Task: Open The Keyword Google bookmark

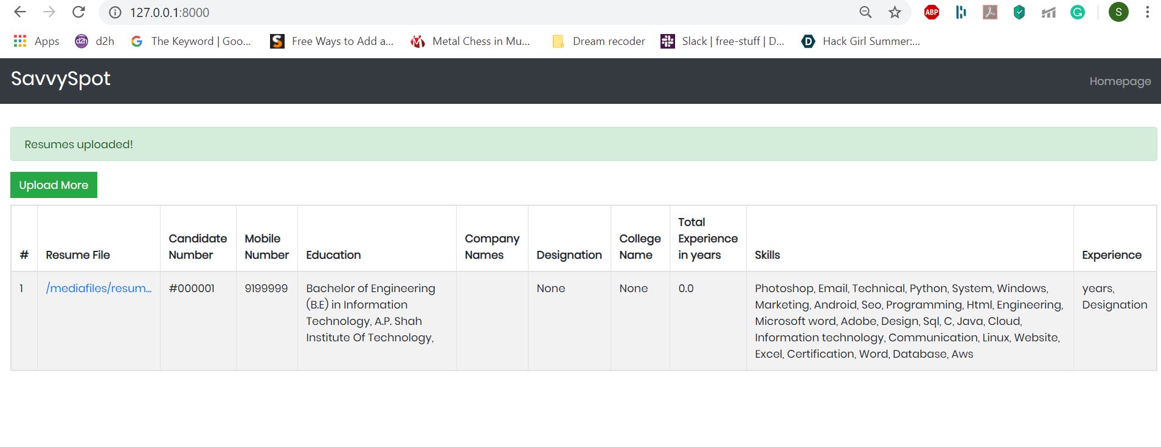Action: tap(191, 41)
